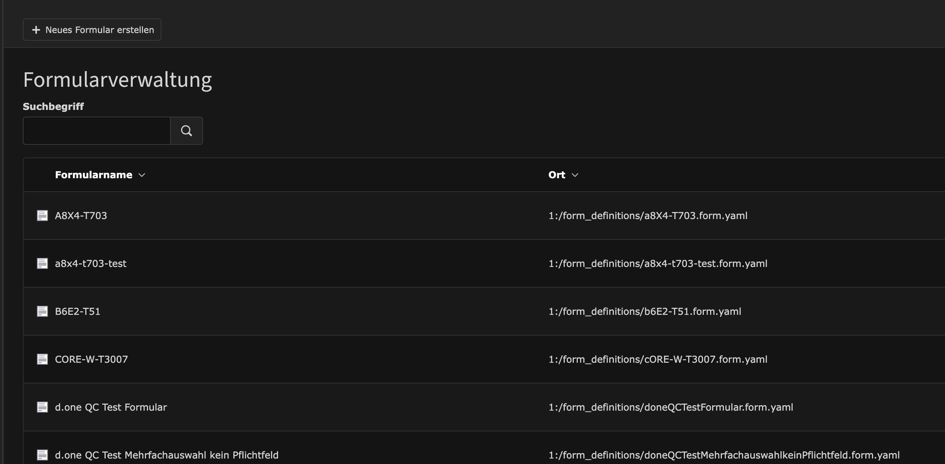
Task: Open form A8X4-T703
Action: tap(81, 216)
